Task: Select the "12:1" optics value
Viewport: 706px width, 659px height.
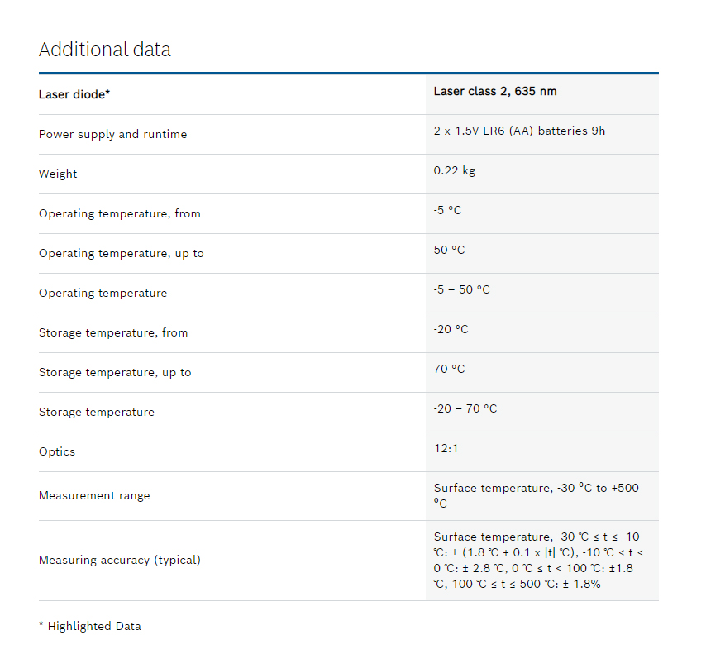Action: tap(445, 448)
